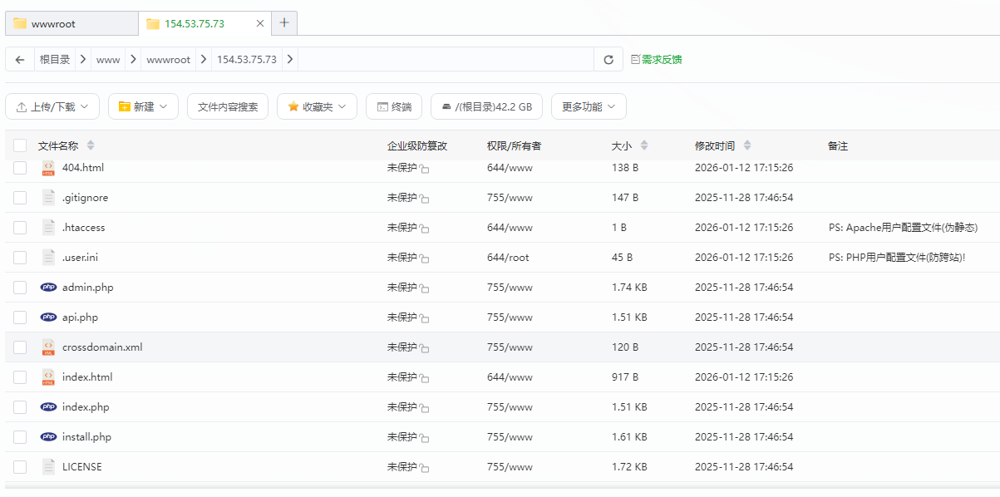The image size is (1000, 497).
Task: Toggle the select-all checkbox in header
Action: pyautogui.click(x=20, y=145)
